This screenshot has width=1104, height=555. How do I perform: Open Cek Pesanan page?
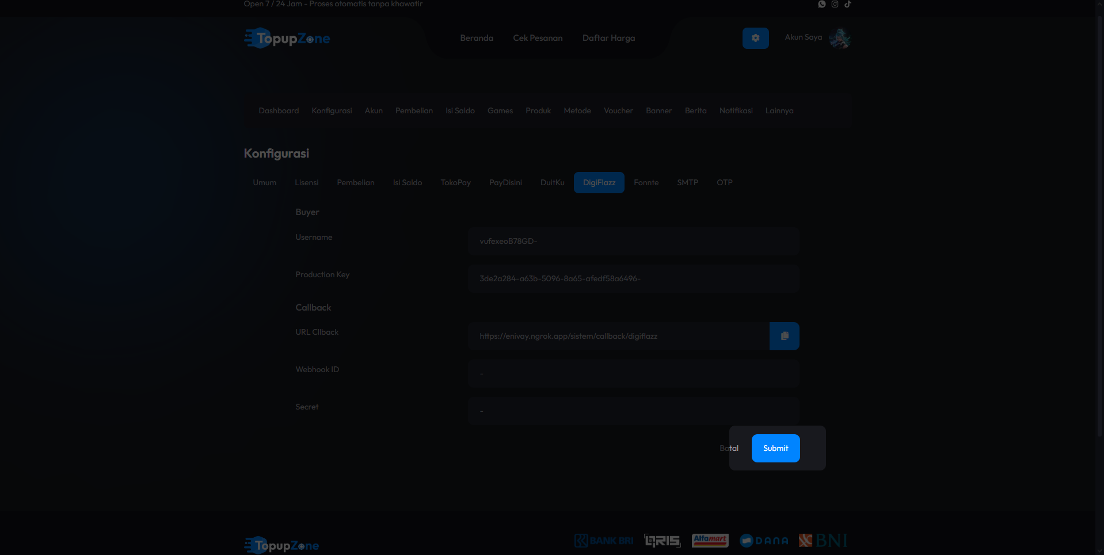tap(538, 38)
